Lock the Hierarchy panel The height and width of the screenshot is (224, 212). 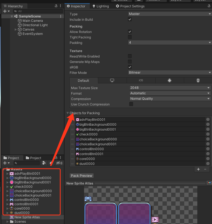56,6
